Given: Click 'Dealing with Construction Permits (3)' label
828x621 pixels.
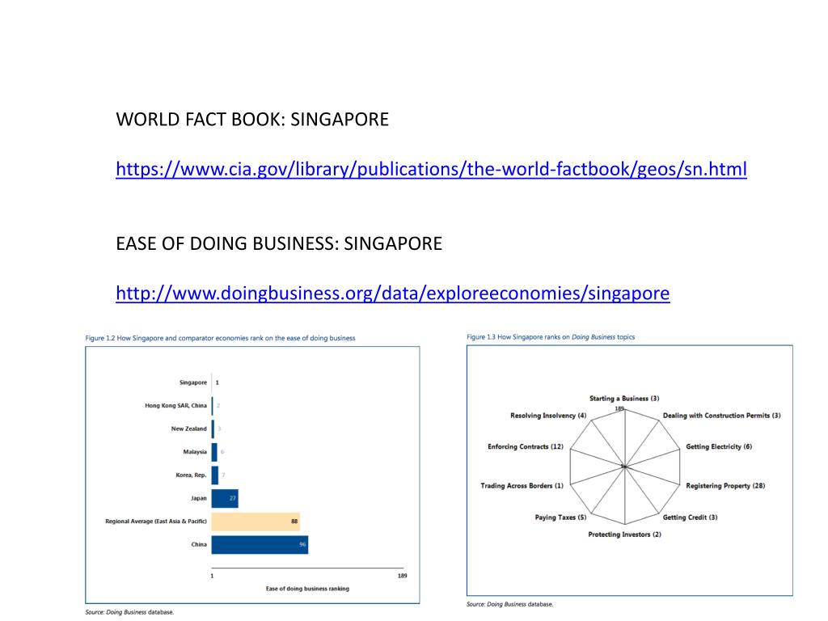Looking at the screenshot, I should click(x=722, y=416).
